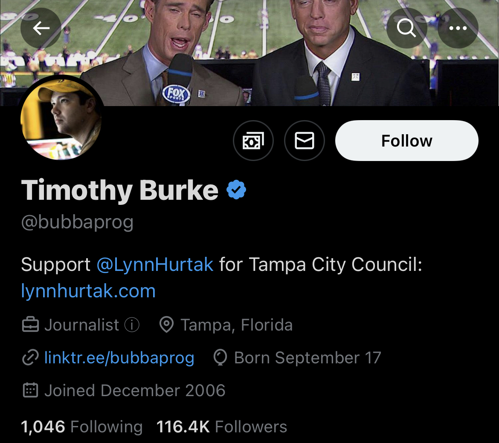Viewport: 499px width, 443px height.
Task: Tap the back arrow button
Action: point(41,28)
